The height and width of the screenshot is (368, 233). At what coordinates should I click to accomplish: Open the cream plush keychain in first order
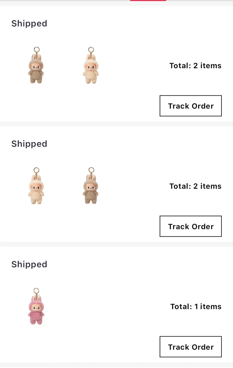(x=91, y=65)
